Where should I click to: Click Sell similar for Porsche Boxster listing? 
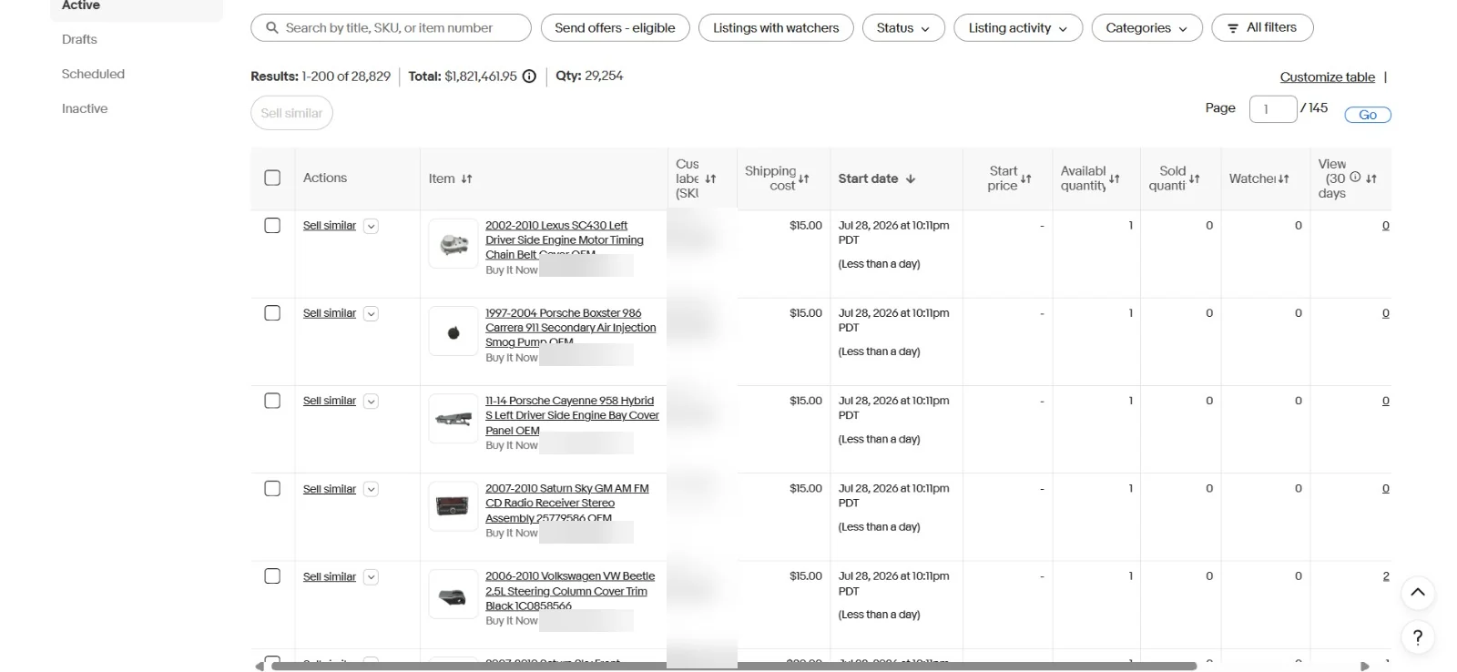click(x=330, y=313)
